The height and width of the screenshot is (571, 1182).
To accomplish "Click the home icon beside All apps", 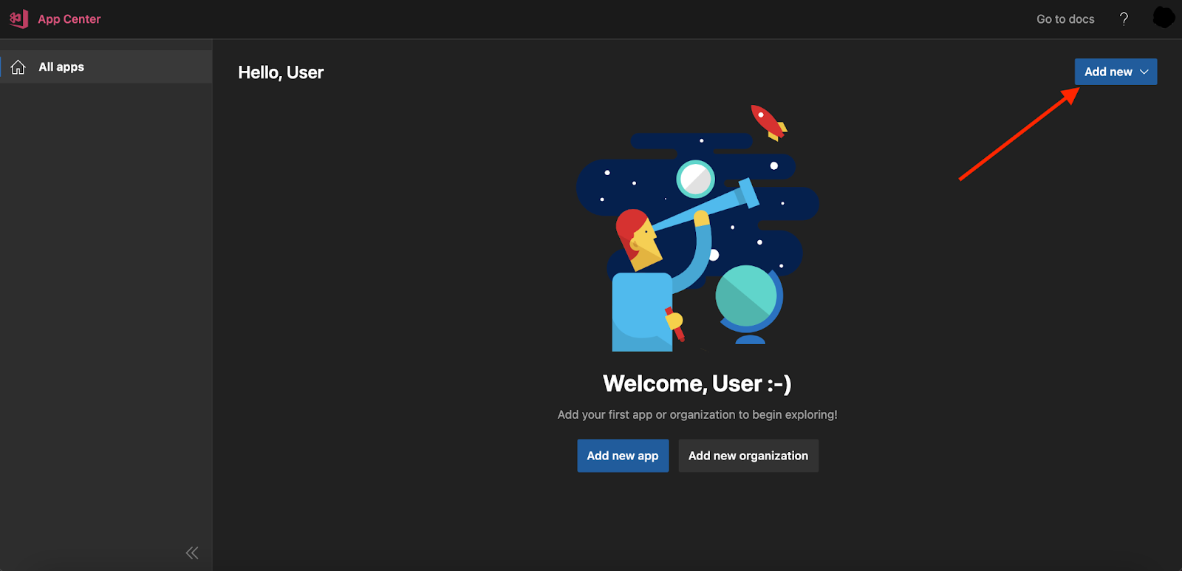I will [x=18, y=67].
